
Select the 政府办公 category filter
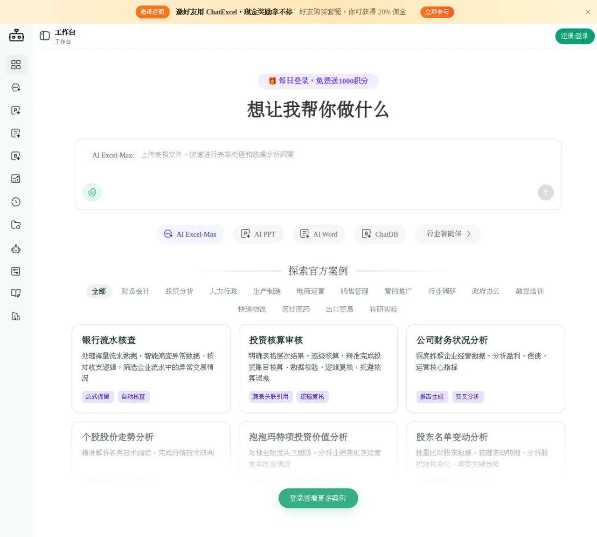[x=486, y=291]
